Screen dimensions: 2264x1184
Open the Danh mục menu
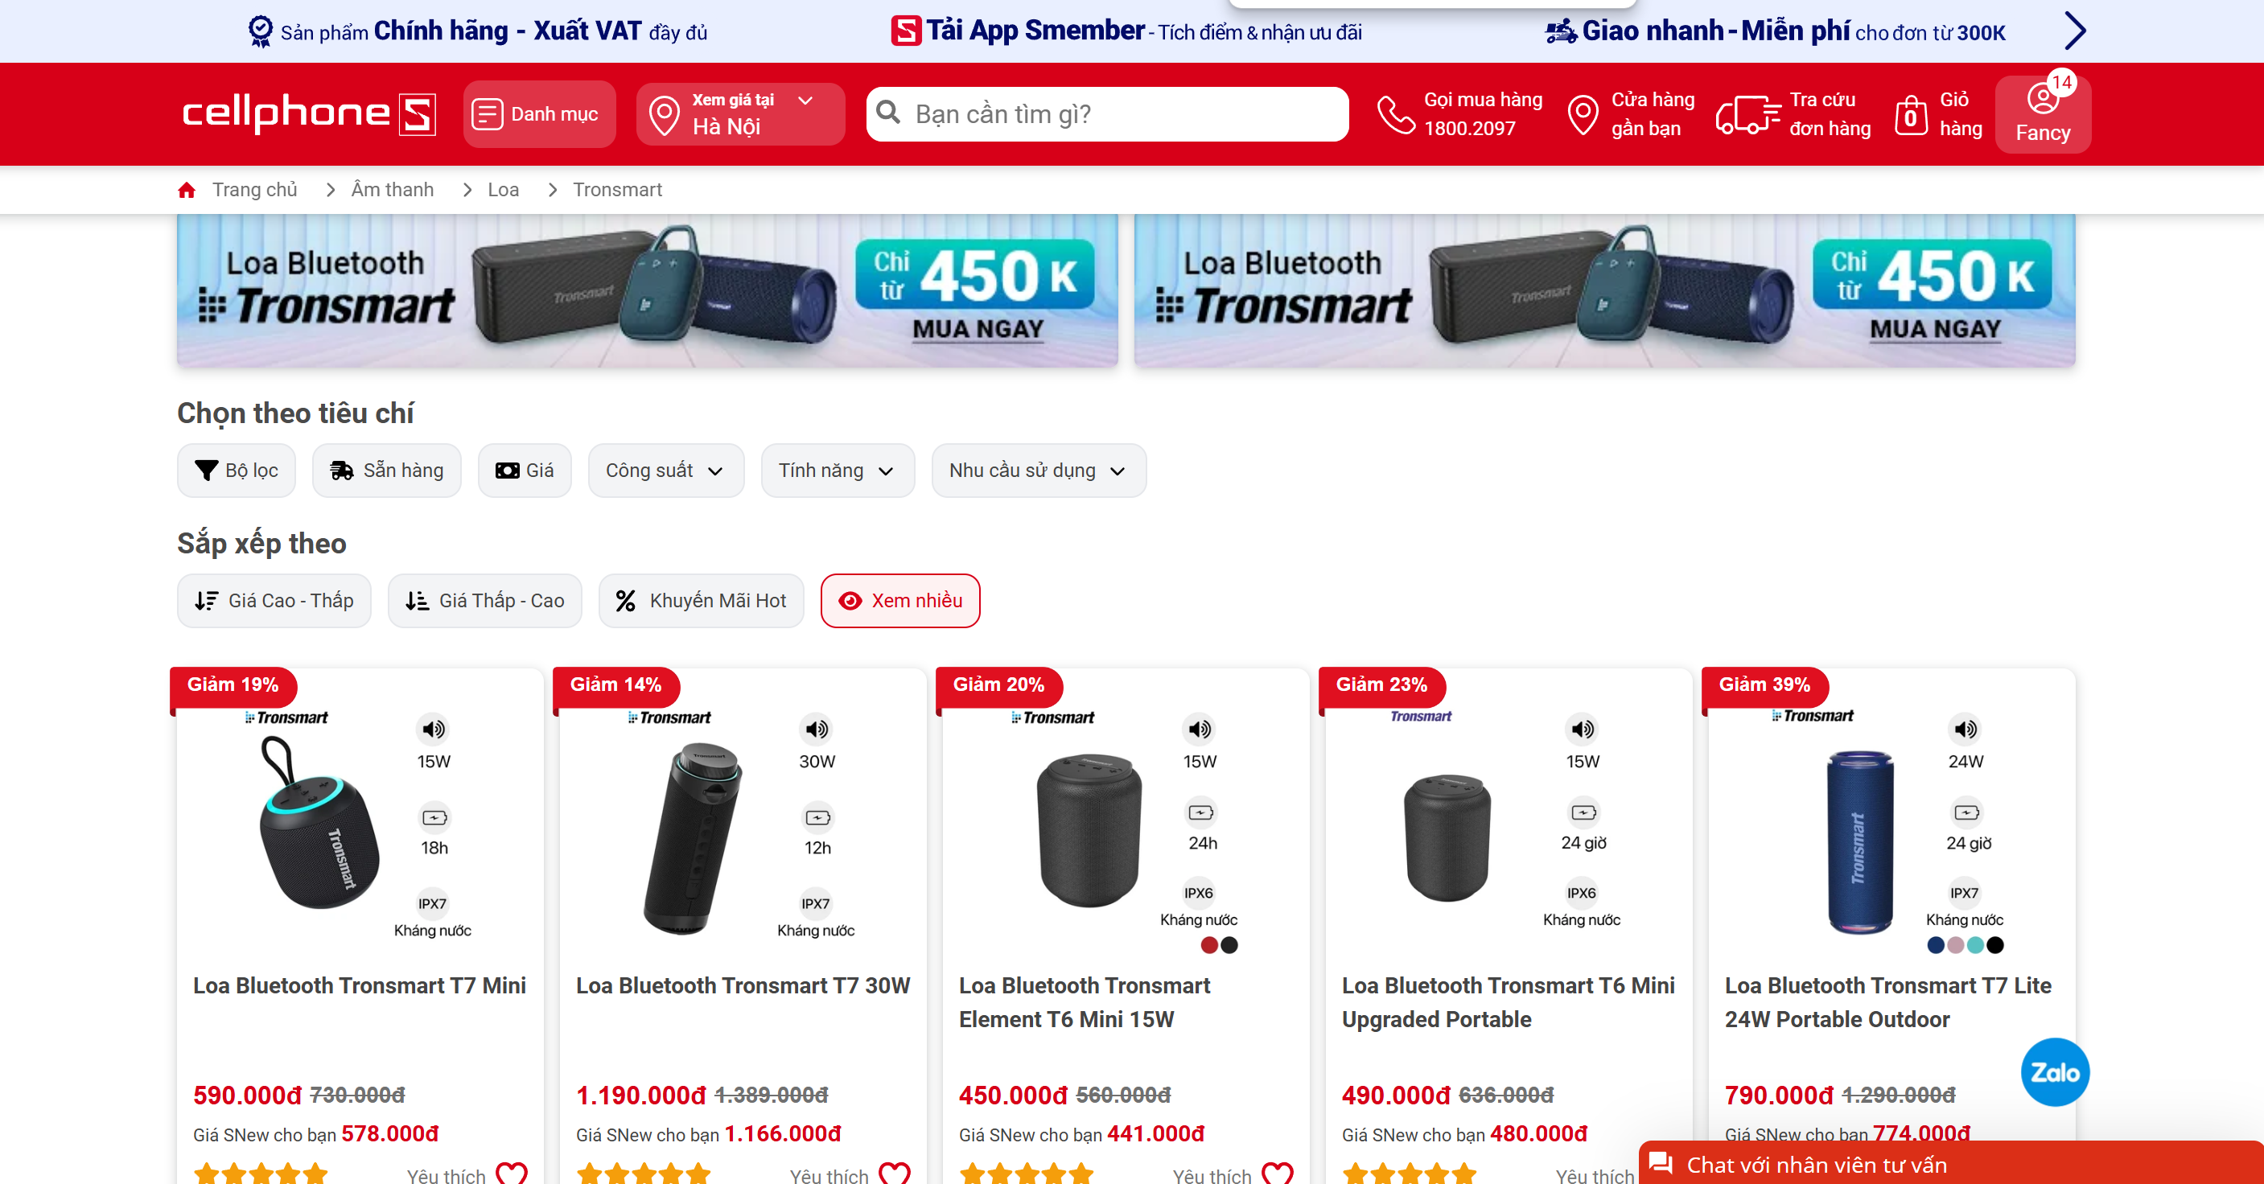(x=539, y=114)
